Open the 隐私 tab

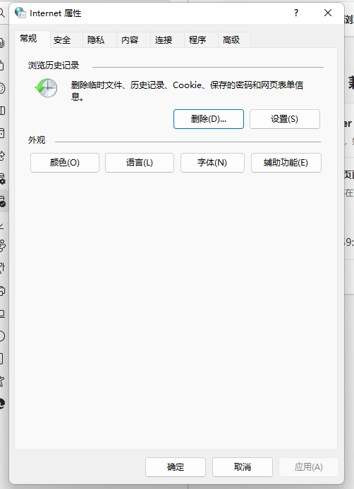click(x=96, y=40)
